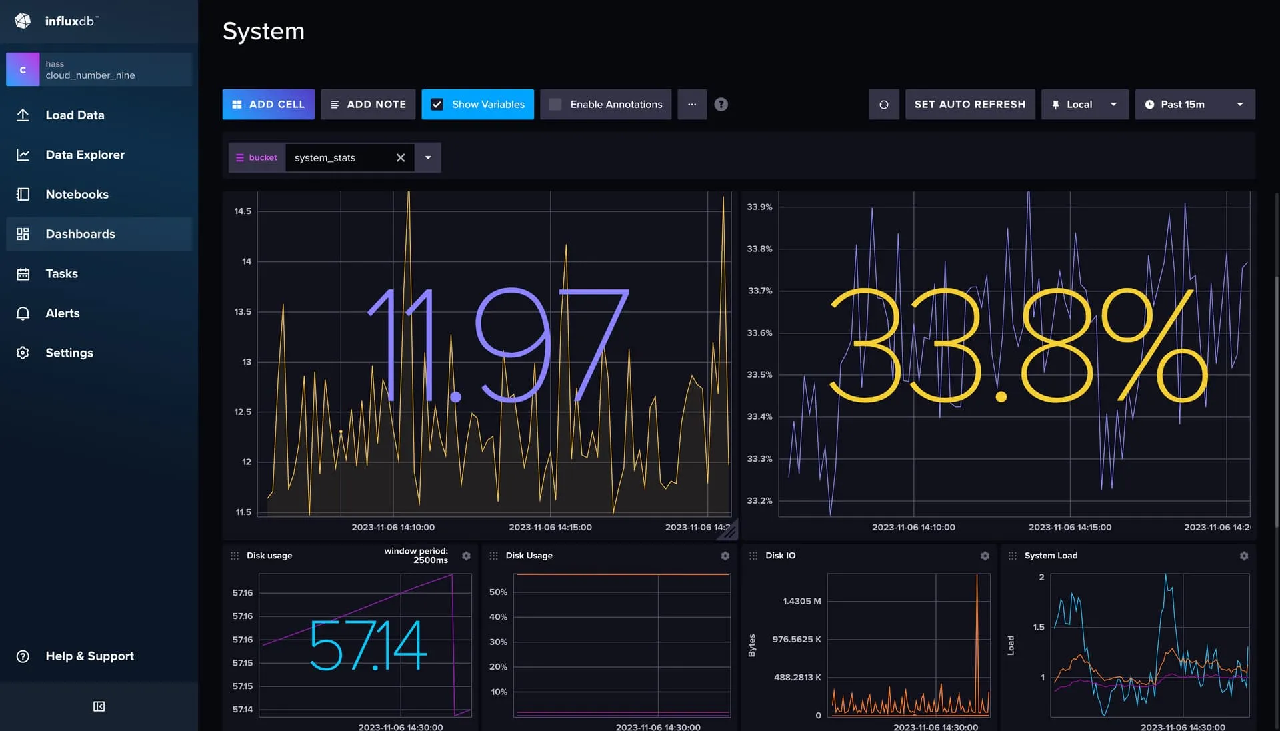Select the Data Explorer graph icon

point(23,154)
